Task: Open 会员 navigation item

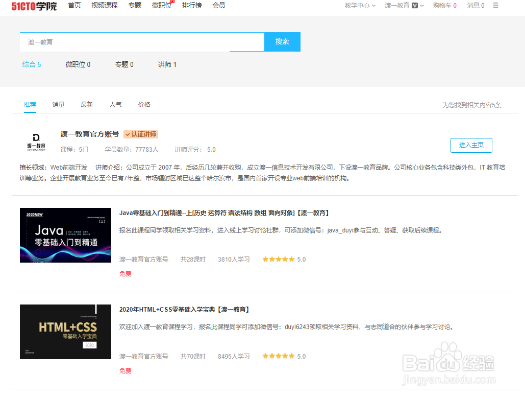Action: coord(219,6)
